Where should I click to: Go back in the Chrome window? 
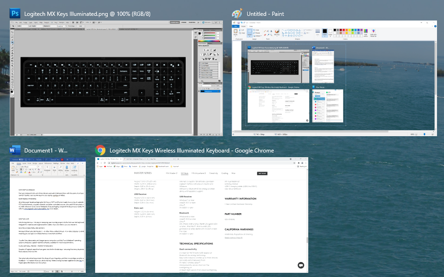(x=97, y=163)
